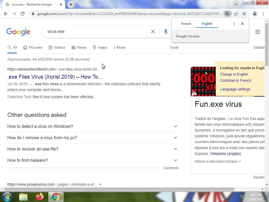Open a new tab with the plus button
The image size is (269, 202).
(x=71, y=4)
